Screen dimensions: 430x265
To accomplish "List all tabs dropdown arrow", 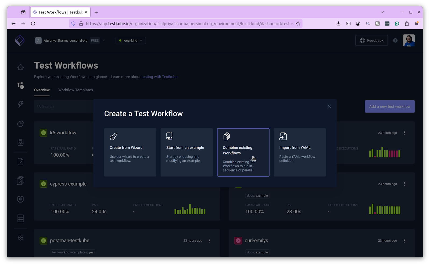I will (x=382, y=12).
